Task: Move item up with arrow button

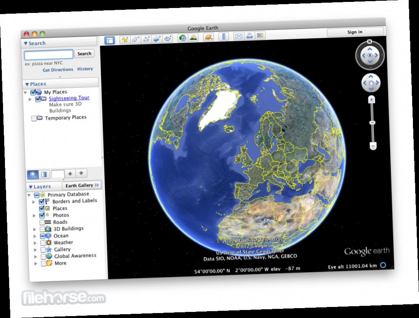Action: tap(70, 174)
